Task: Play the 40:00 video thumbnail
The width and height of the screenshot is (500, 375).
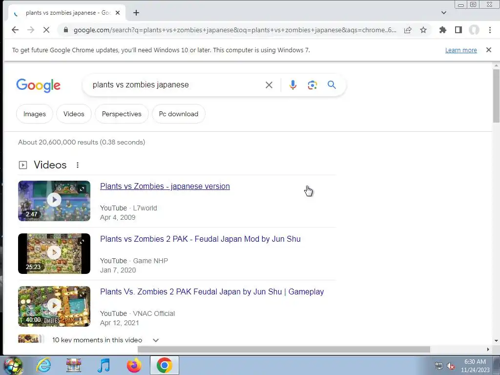Action: tap(54, 306)
